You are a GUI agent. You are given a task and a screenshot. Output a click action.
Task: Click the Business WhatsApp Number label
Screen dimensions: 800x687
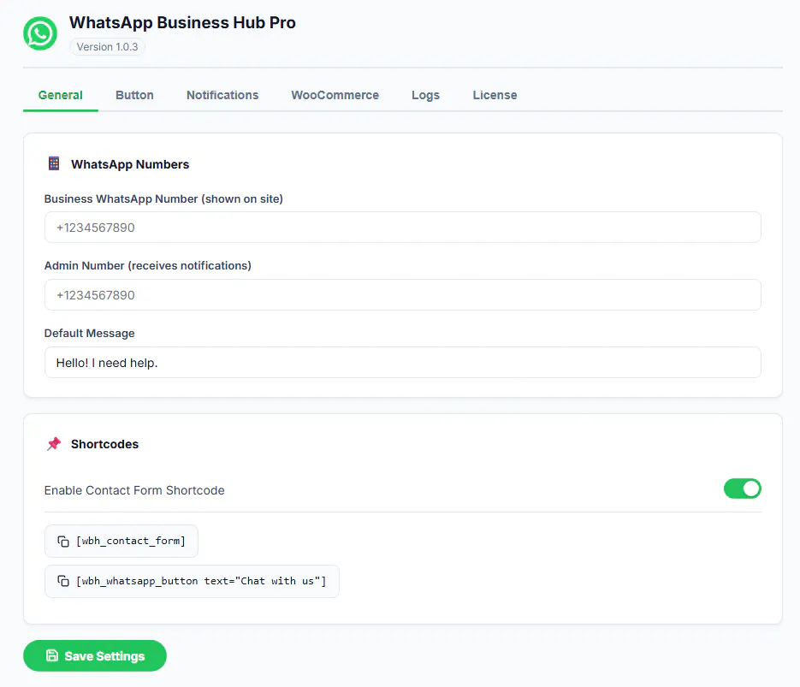[163, 198]
